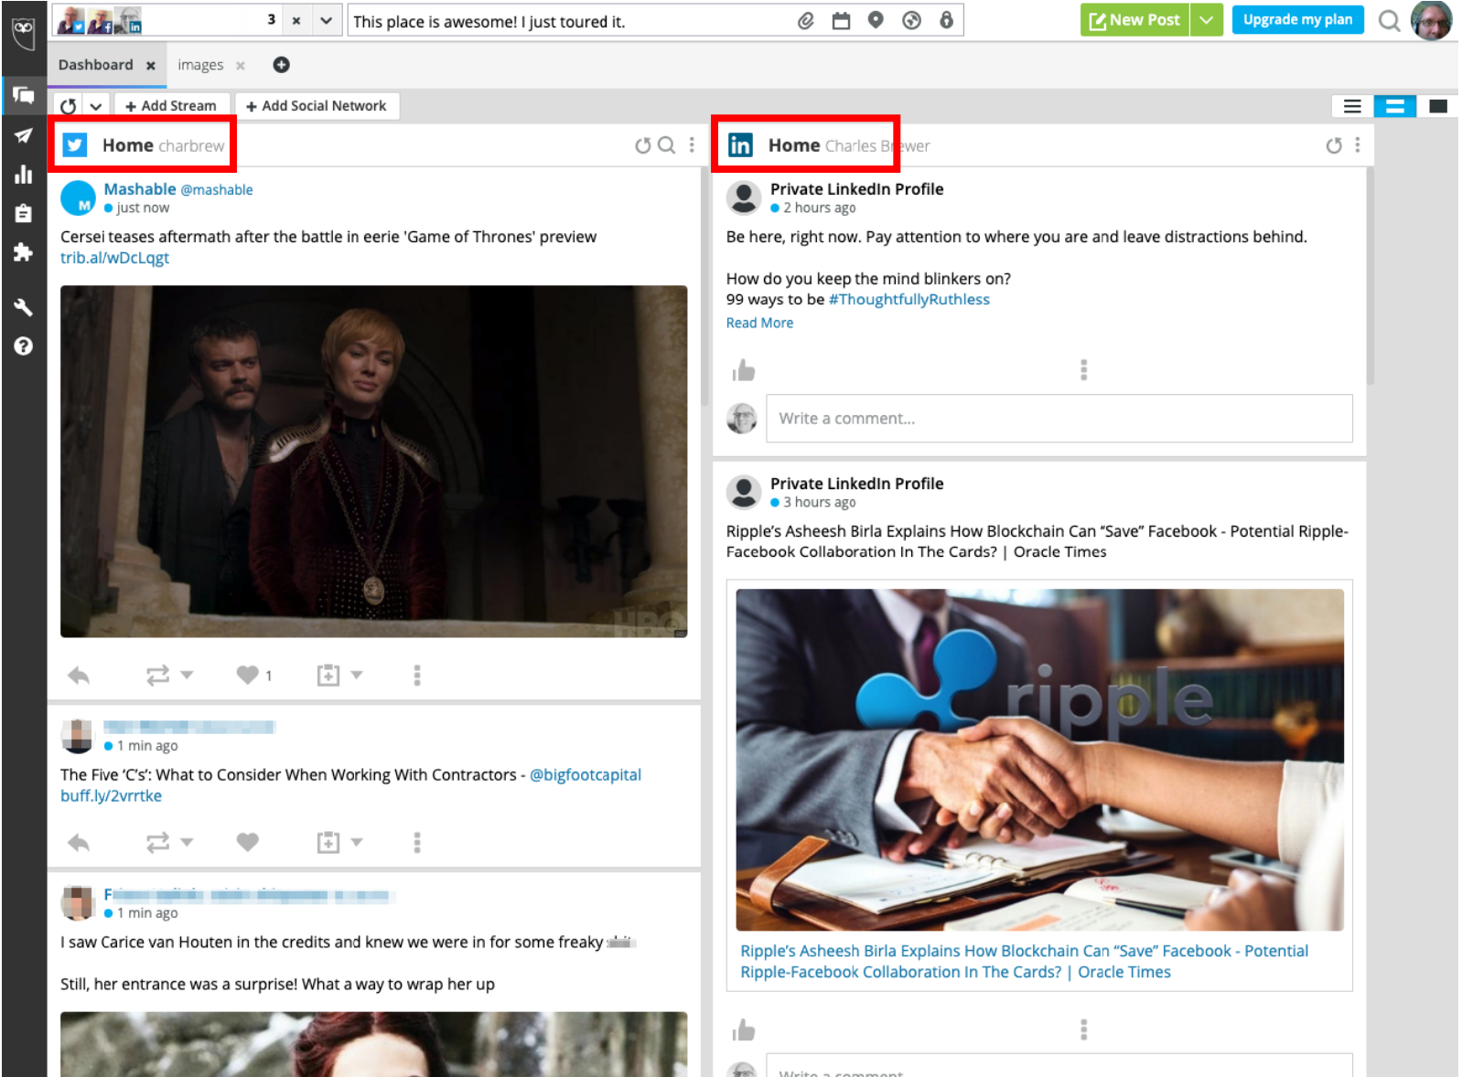The height and width of the screenshot is (1077, 1462).
Task: Expand refresh interval dropdown arrow
Action: pos(96,106)
